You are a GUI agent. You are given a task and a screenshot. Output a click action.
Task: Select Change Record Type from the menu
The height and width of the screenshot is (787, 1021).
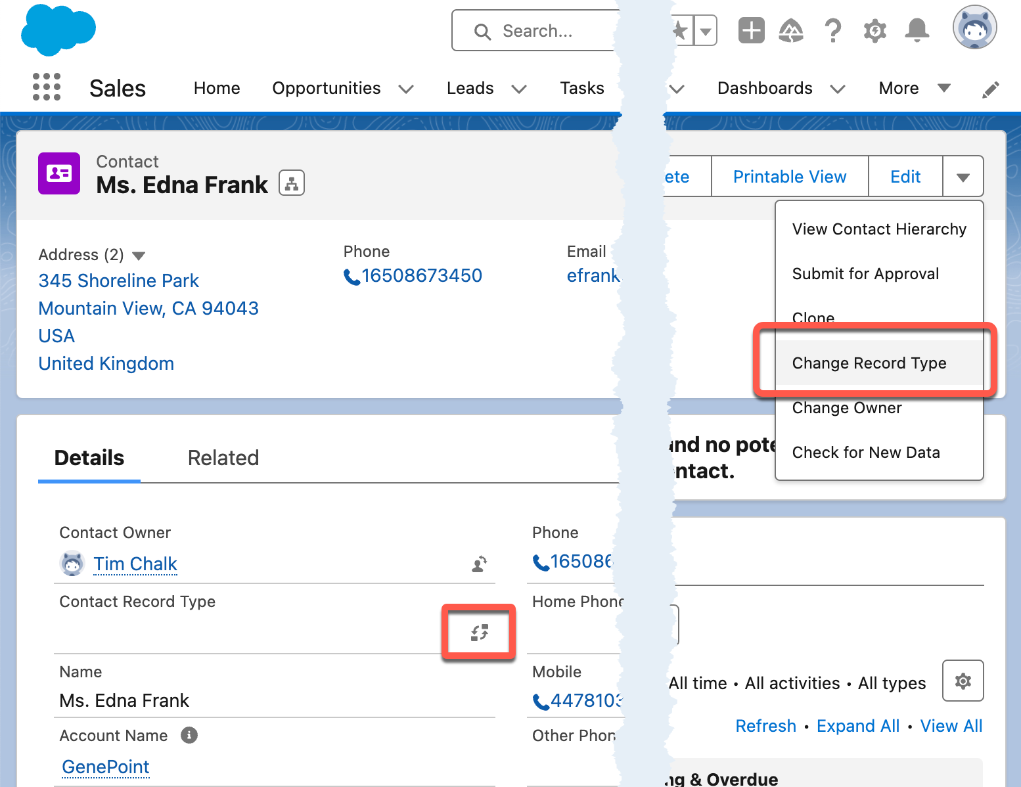tap(869, 363)
